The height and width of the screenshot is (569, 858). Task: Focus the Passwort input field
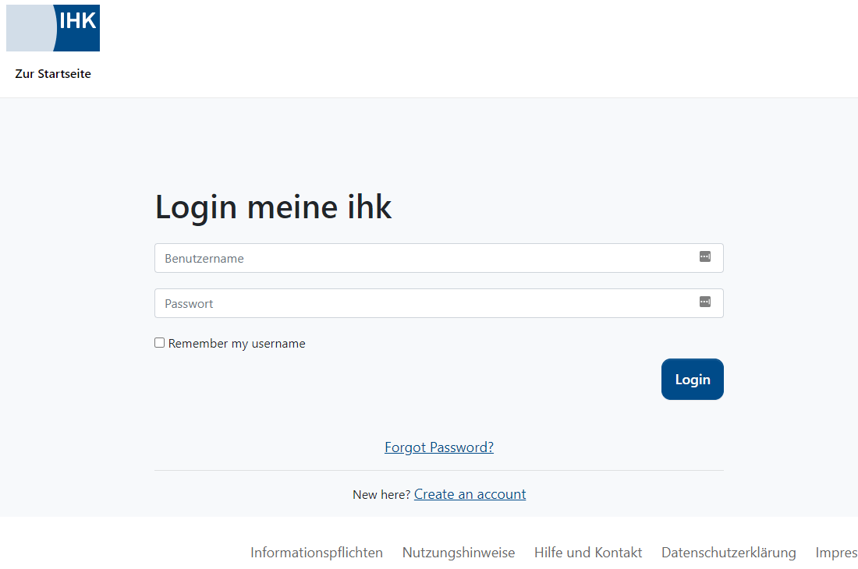[439, 303]
